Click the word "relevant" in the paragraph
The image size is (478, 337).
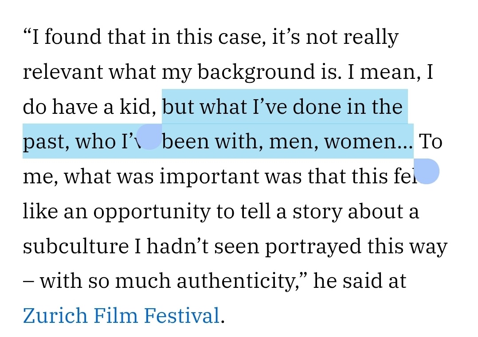pos(63,72)
